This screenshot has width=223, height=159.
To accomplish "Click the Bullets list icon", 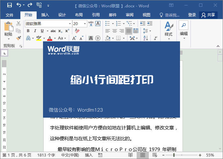I will [108, 24].
